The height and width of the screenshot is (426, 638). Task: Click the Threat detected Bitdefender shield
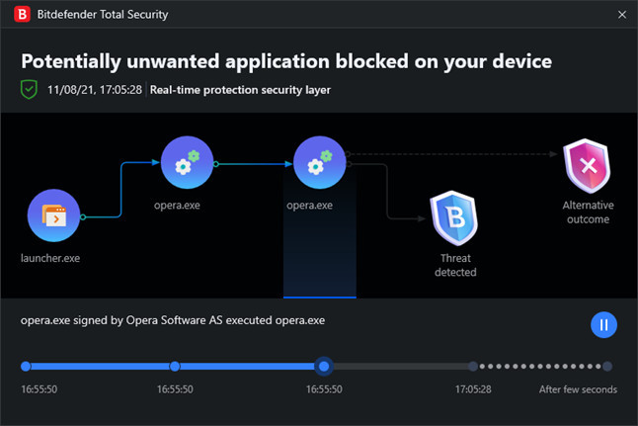click(454, 217)
